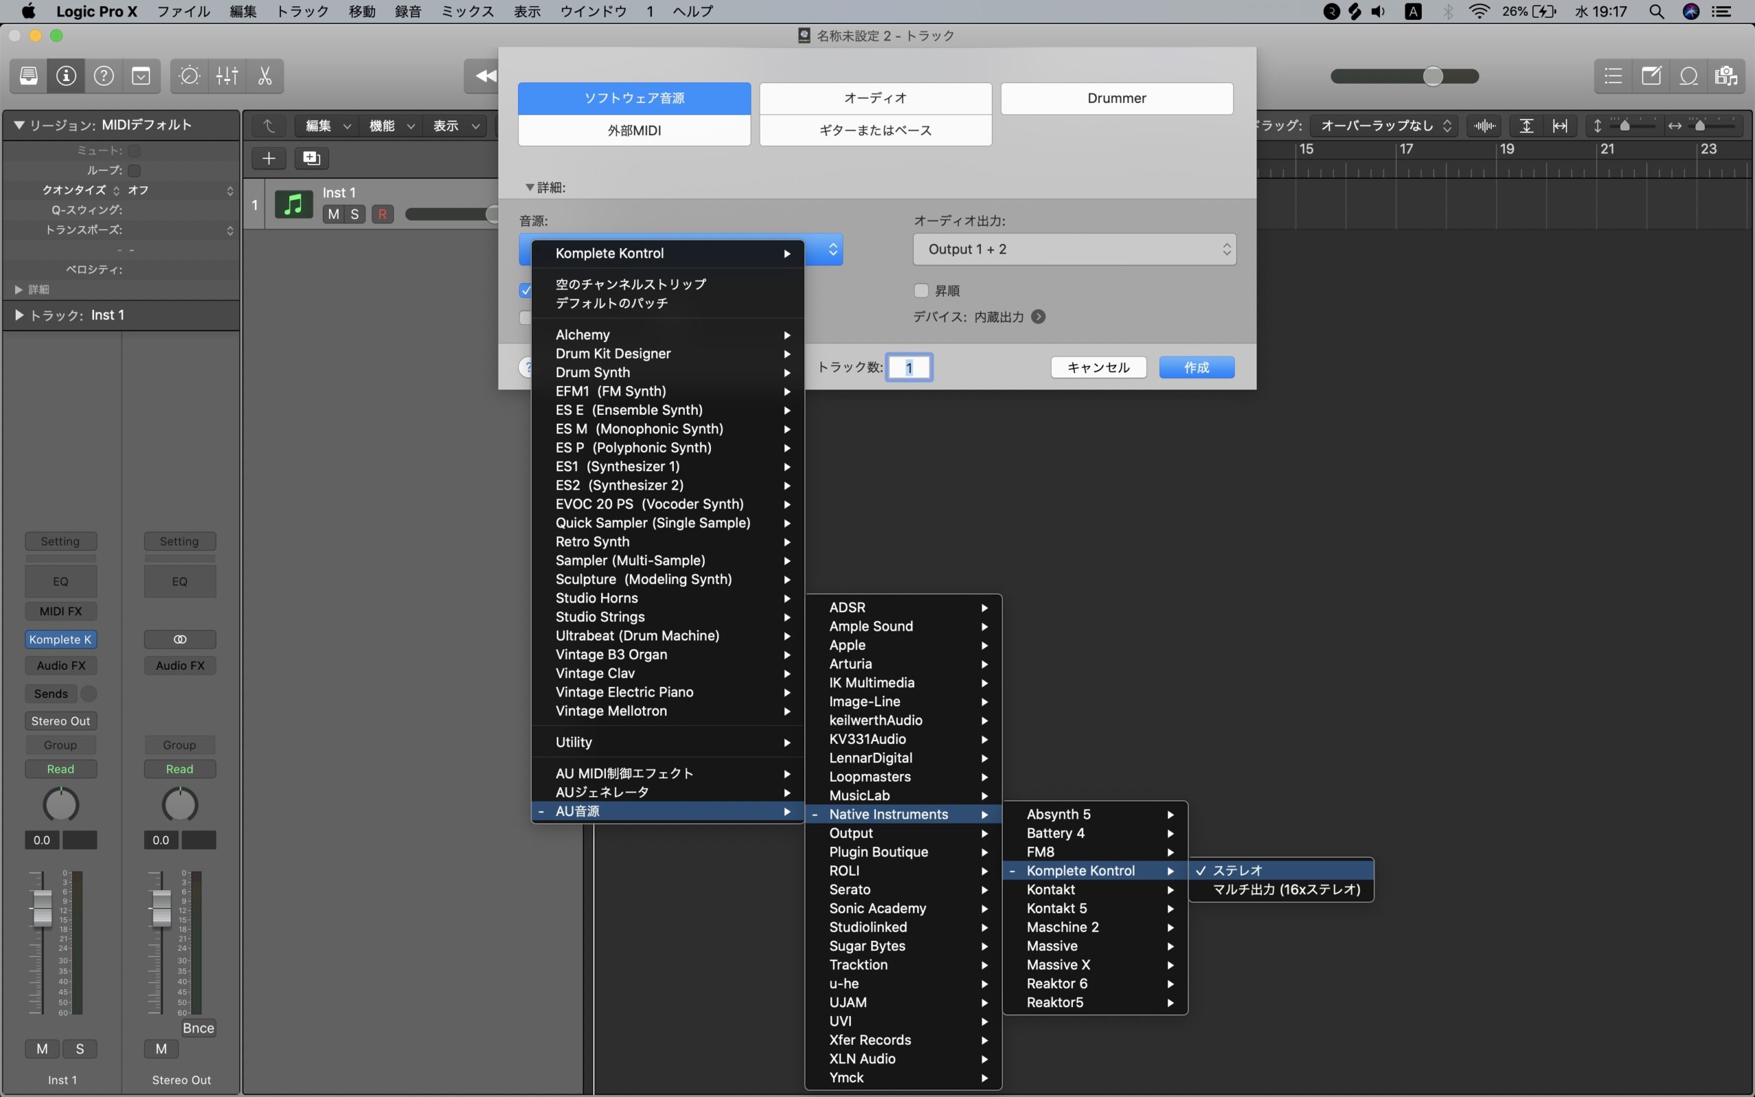
Task: Click the duplicate track icon
Action: pos(312,158)
